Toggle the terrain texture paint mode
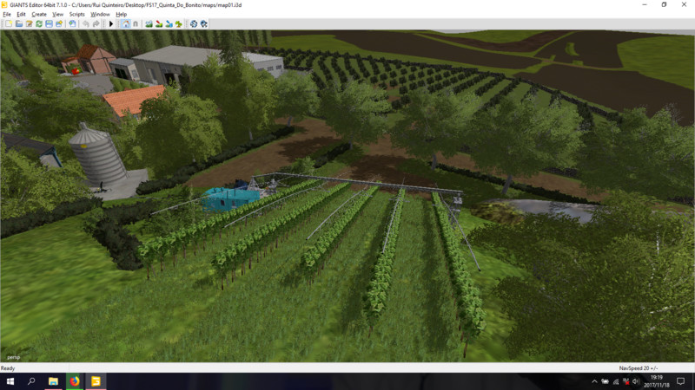This screenshot has width=695, height=390. tap(157, 23)
